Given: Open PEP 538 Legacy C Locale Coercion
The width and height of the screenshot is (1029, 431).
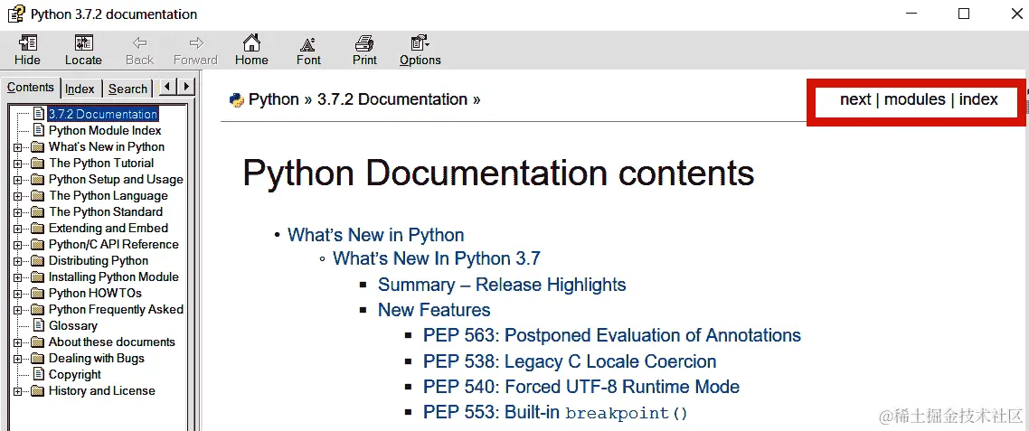Looking at the screenshot, I should coord(570,361).
